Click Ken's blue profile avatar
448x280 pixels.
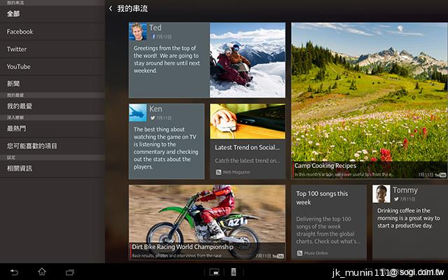click(138, 113)
